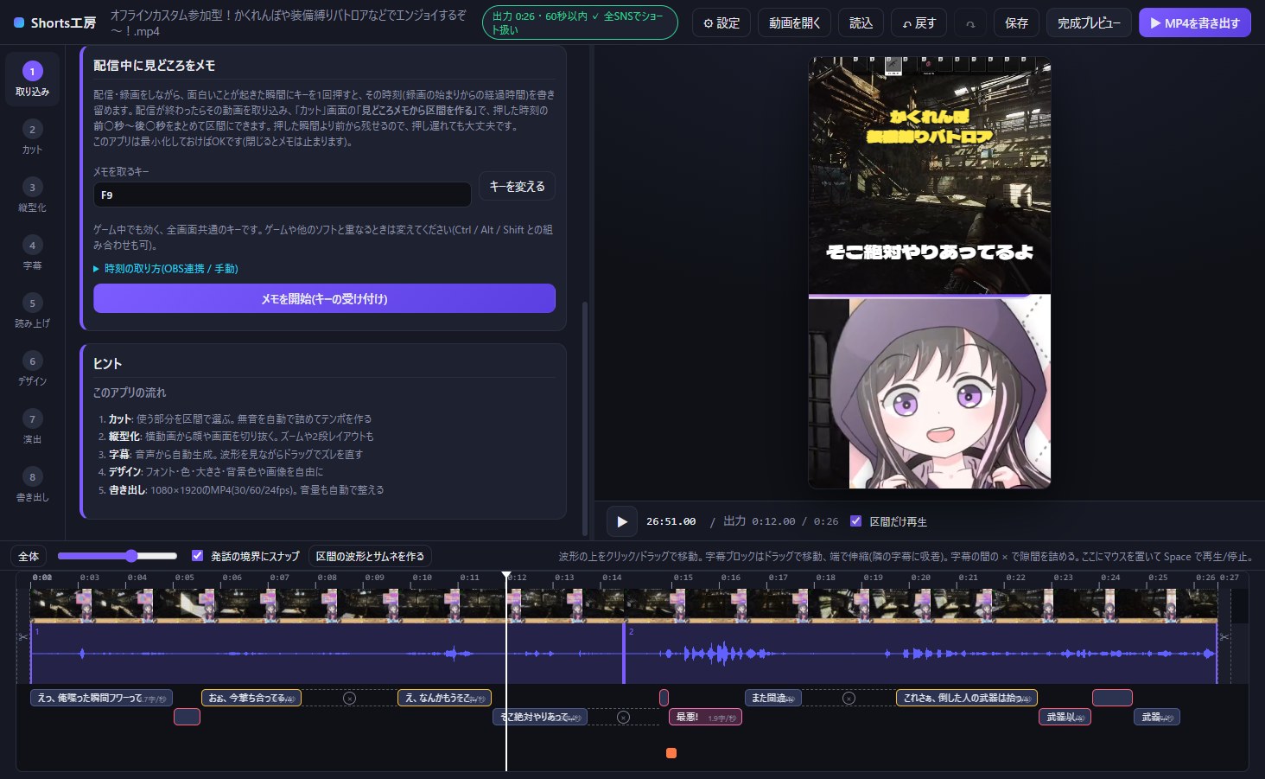Click the empty red-bordered block near 0:04
The width and height of the screenshot is (1265, 779).
(x=187, y=717)
